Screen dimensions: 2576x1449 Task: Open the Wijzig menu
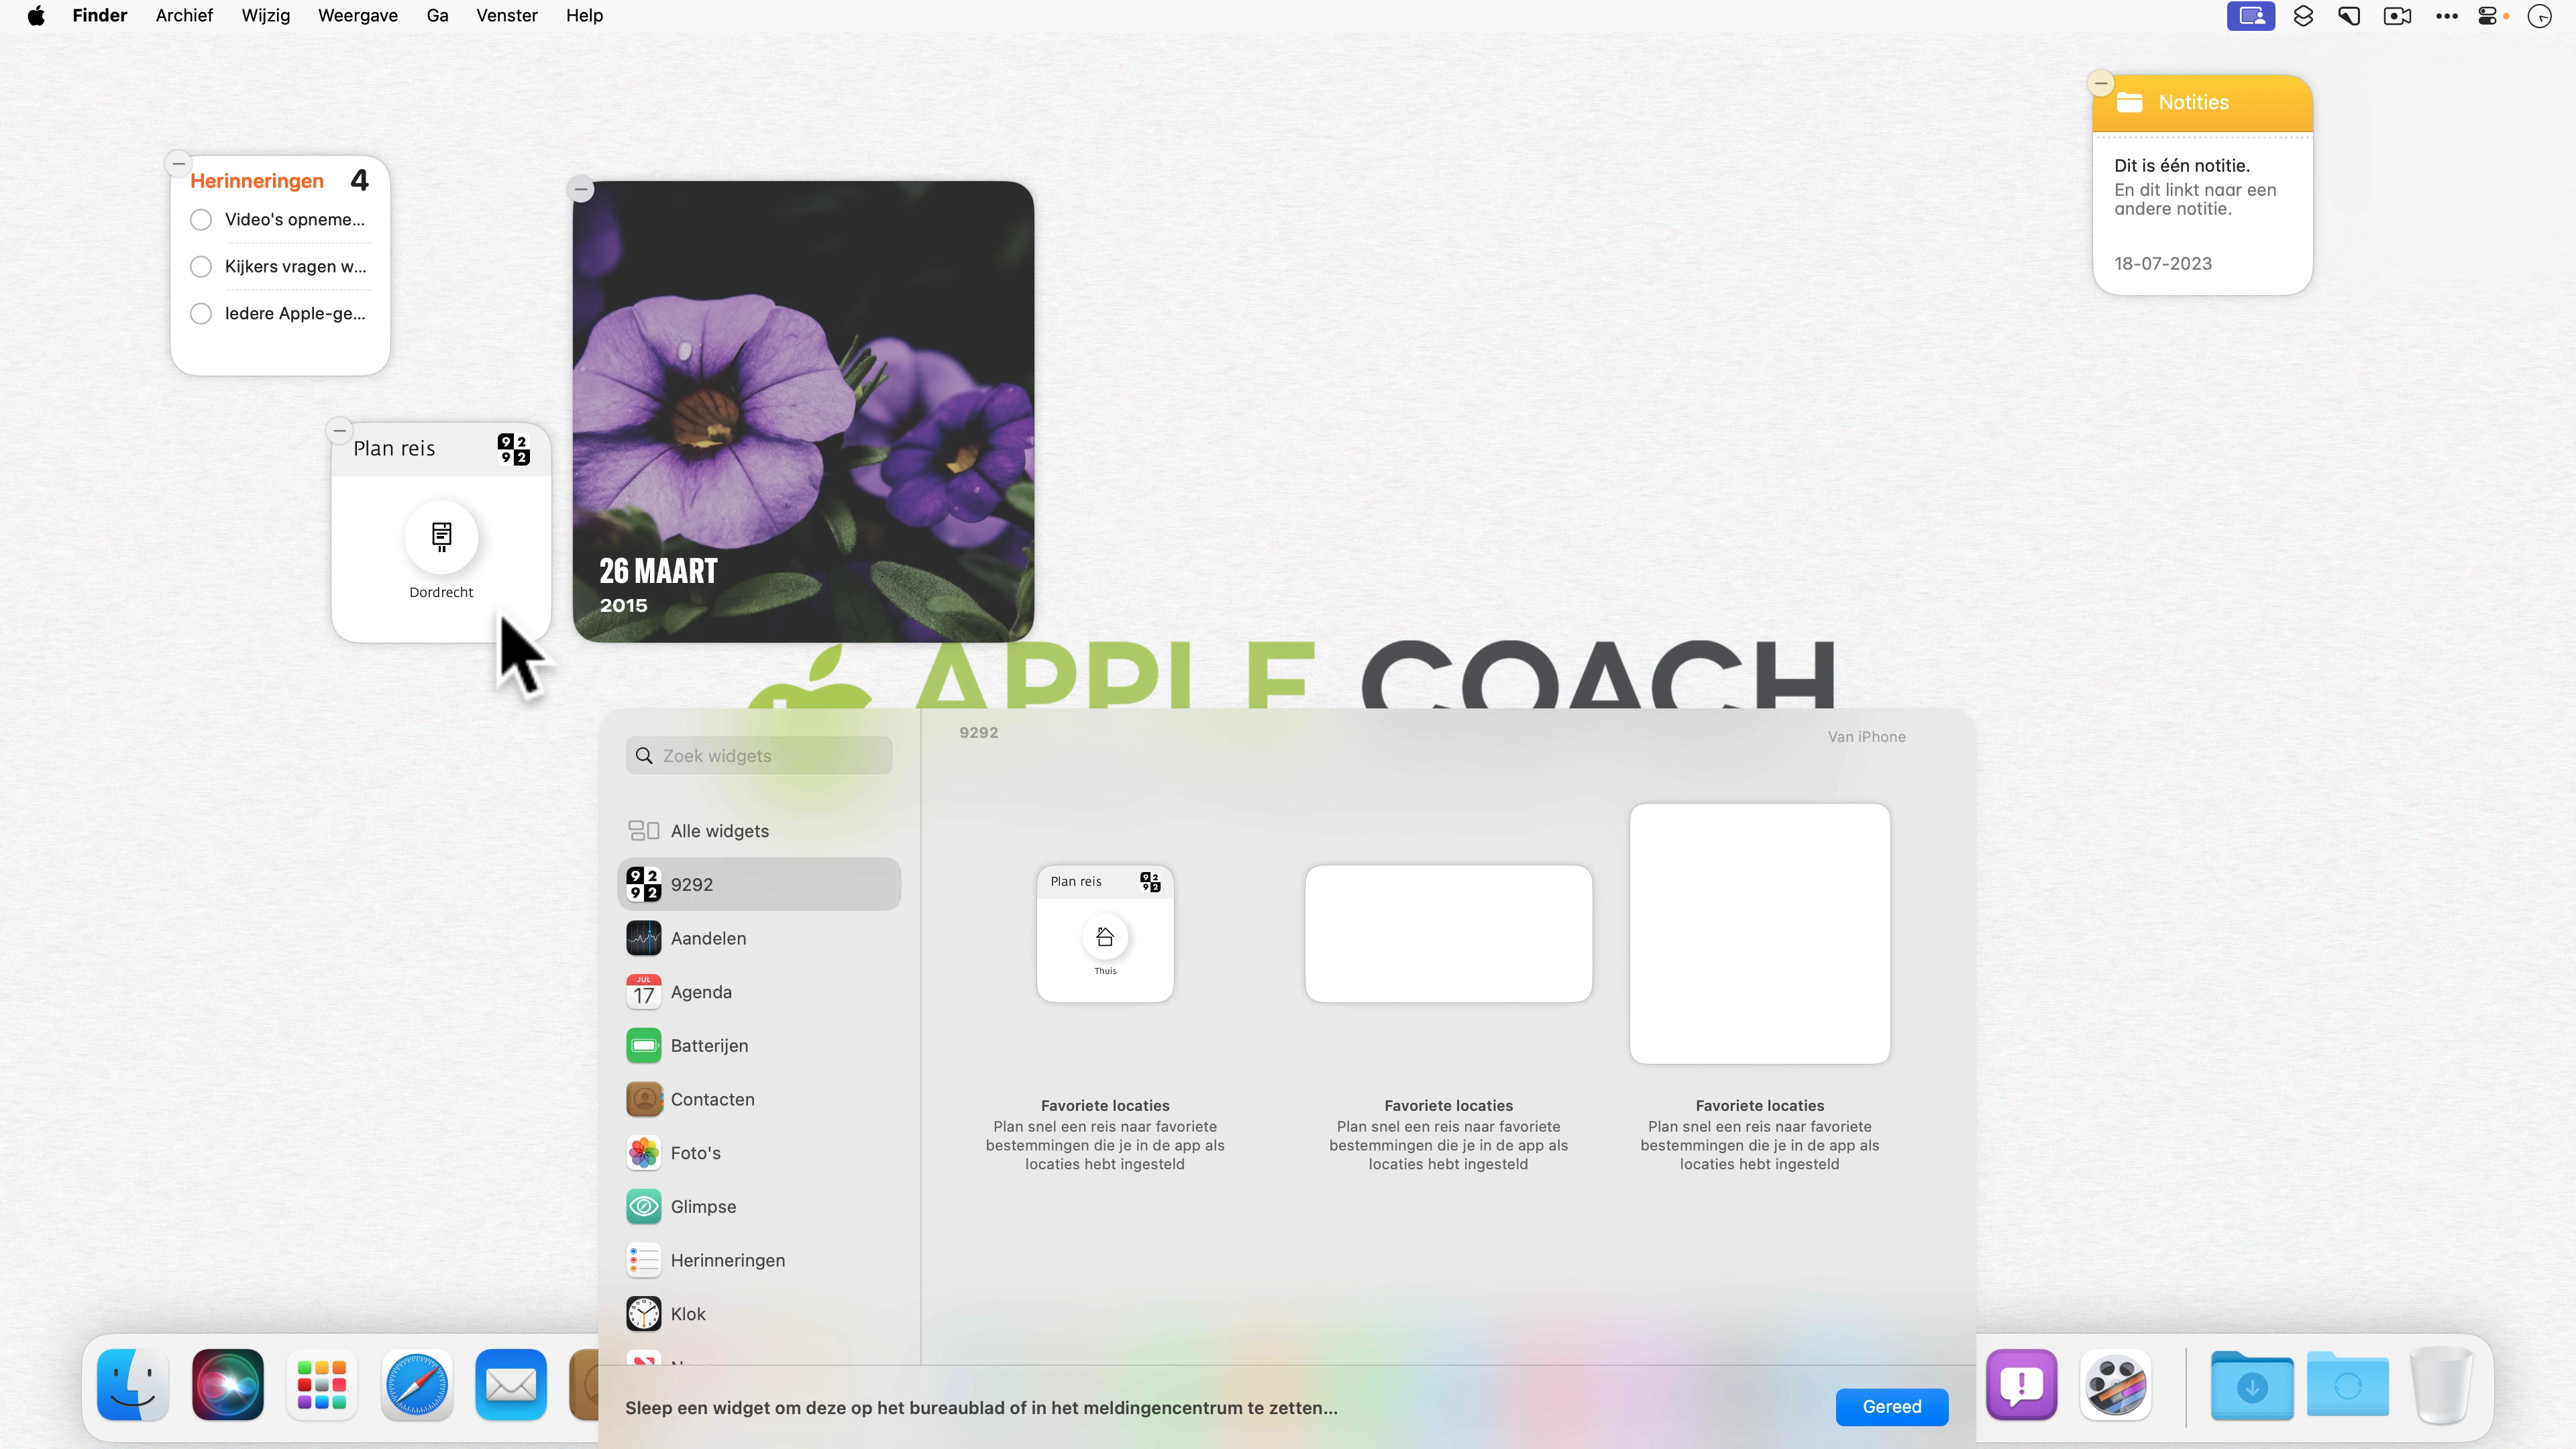pyautogui.click(x=265, y=16)
